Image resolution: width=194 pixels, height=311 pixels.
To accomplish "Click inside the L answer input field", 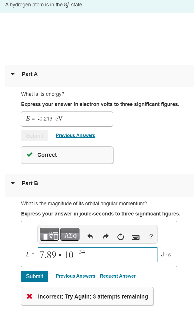I will tap(97, 255).
